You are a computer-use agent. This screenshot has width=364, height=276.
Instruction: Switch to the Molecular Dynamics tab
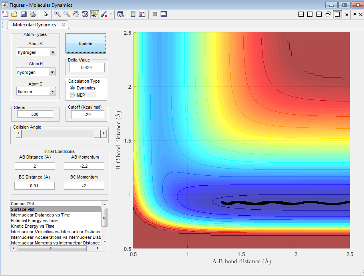[x=34, y=25]
